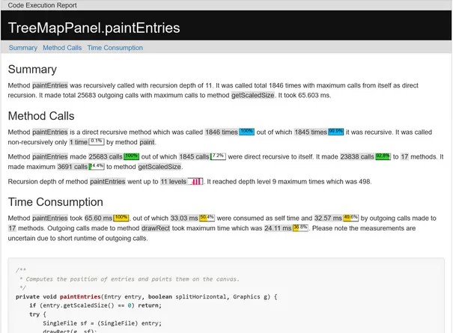Click the yellow 36.8% drawRect time badge

300,227
